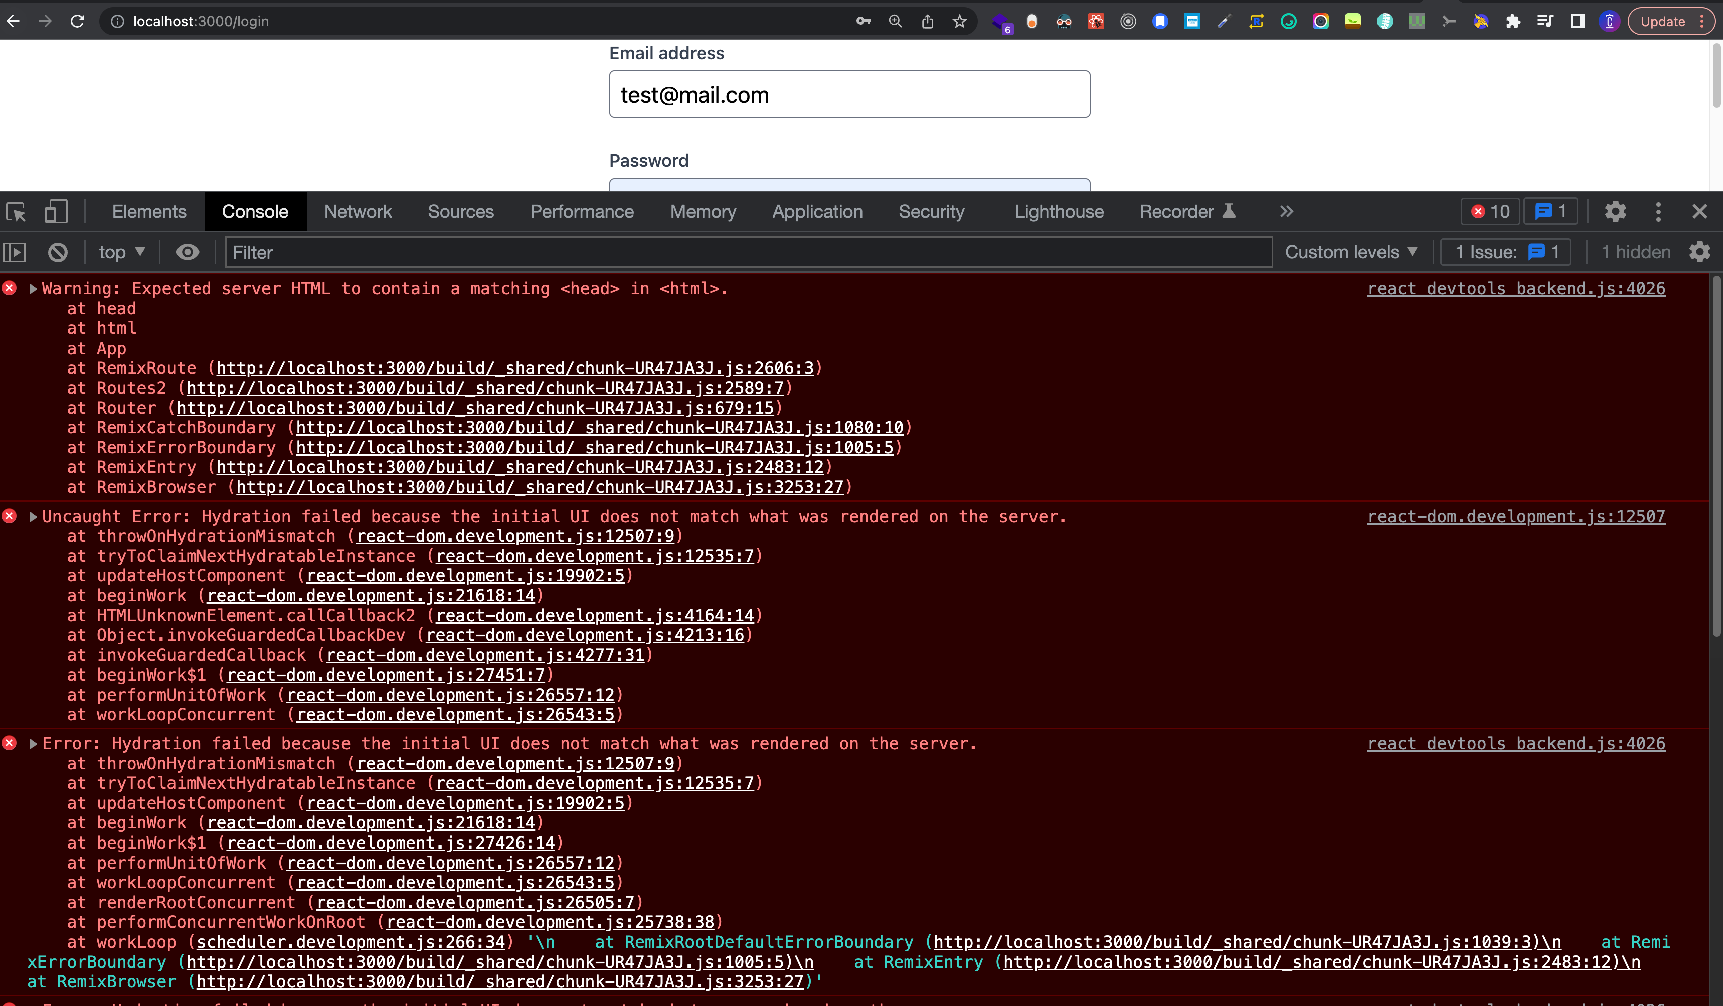This screenshot has width=1723, height=1006.
Task: Toggle the browser side panel icon
Action: pyautogui.click(x=1578, y=21)
